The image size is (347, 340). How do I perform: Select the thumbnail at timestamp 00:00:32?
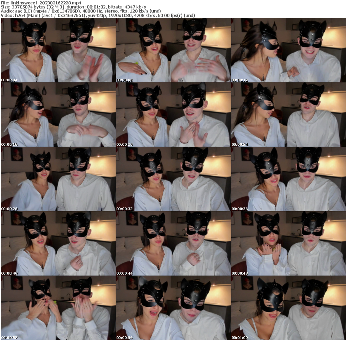173,180
